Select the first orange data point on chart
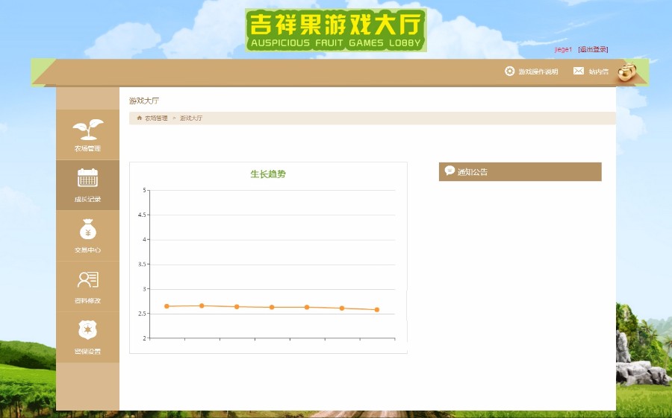672x418 pixels. [x=167, y=306]
